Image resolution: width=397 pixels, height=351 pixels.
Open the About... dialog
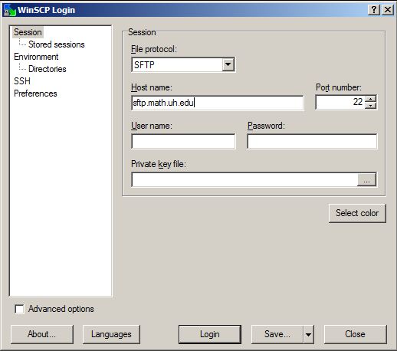click(42, 334)
